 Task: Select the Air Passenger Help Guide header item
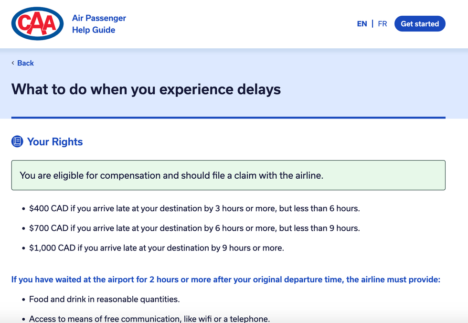click(98, 23)
